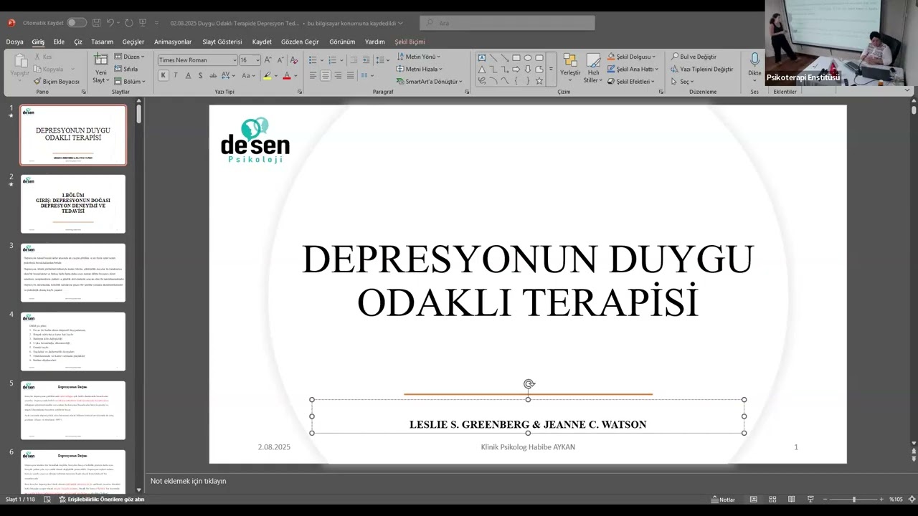Toggle underline (A) formatting

[x=188, y=75]
